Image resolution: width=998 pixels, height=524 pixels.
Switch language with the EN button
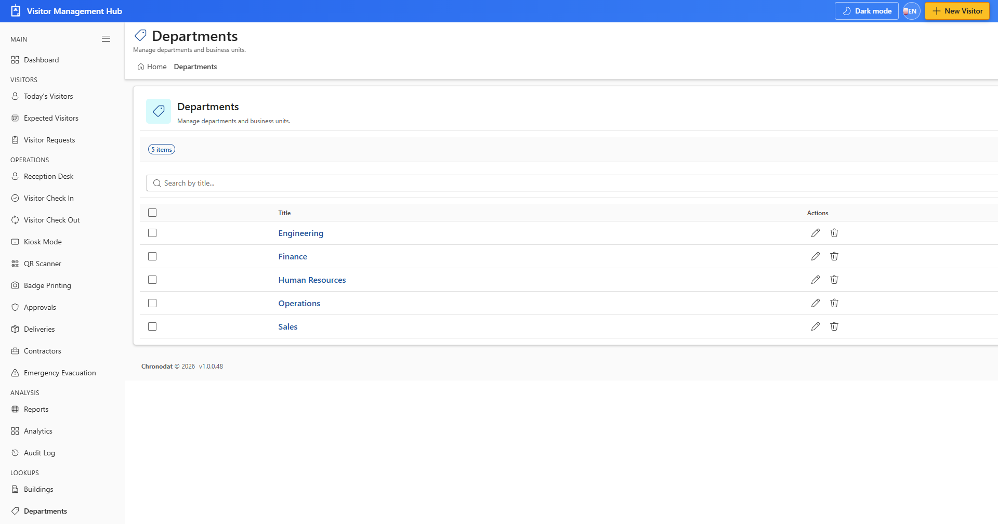coord(912,11)
